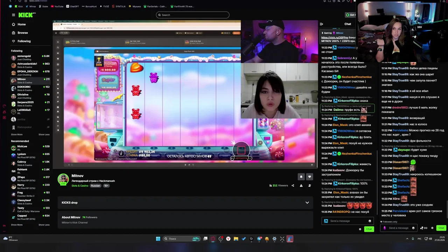The width and height of the screenshot is (448, 252).
Task: Open the Kick hamburger menu
Action: tap(13, 15)
